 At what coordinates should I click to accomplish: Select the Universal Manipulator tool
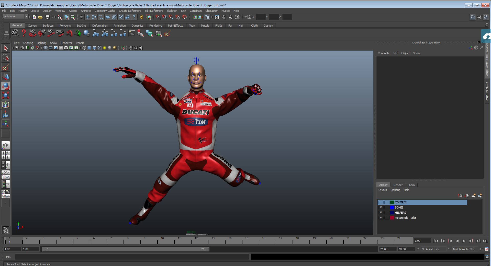(6, 105)
